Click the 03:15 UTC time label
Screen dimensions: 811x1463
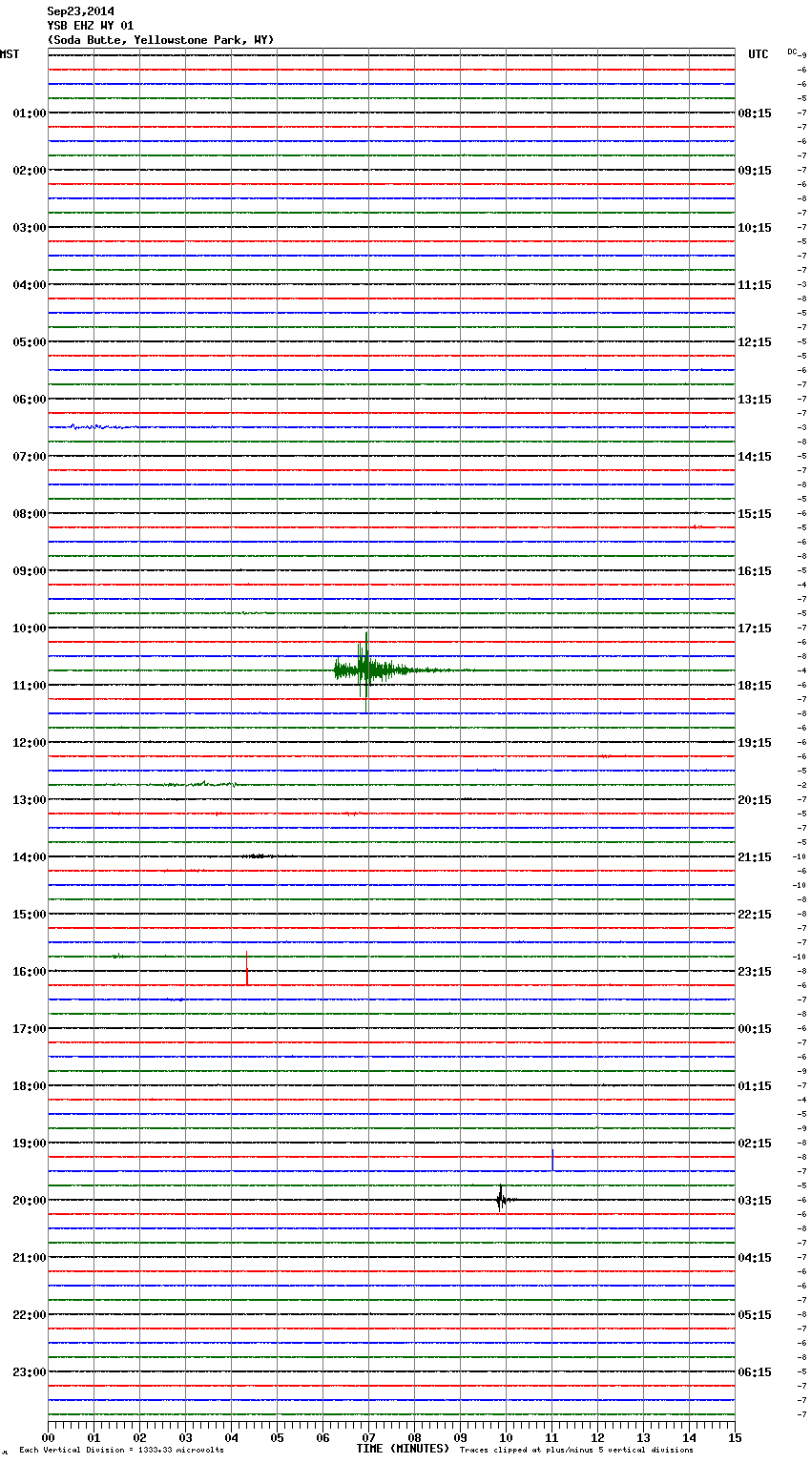755,1201
